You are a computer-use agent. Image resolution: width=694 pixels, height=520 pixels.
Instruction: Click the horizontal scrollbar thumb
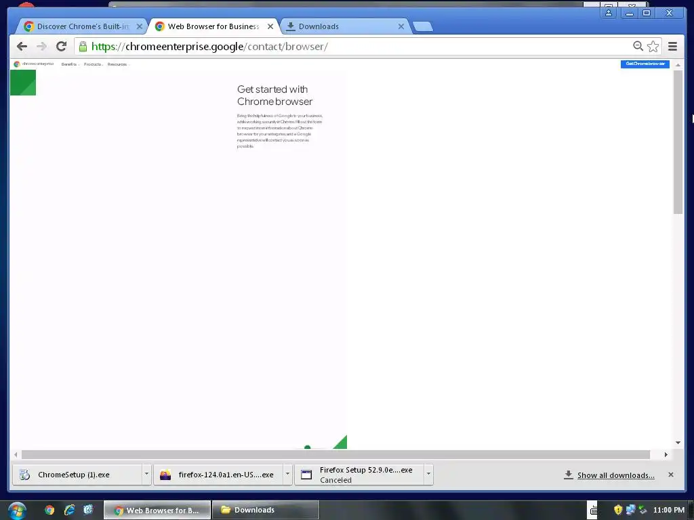pyautogui.click(x=335, y=454)
